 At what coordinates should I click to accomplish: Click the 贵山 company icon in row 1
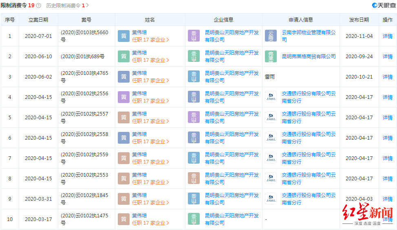click(x=194, y=36)
